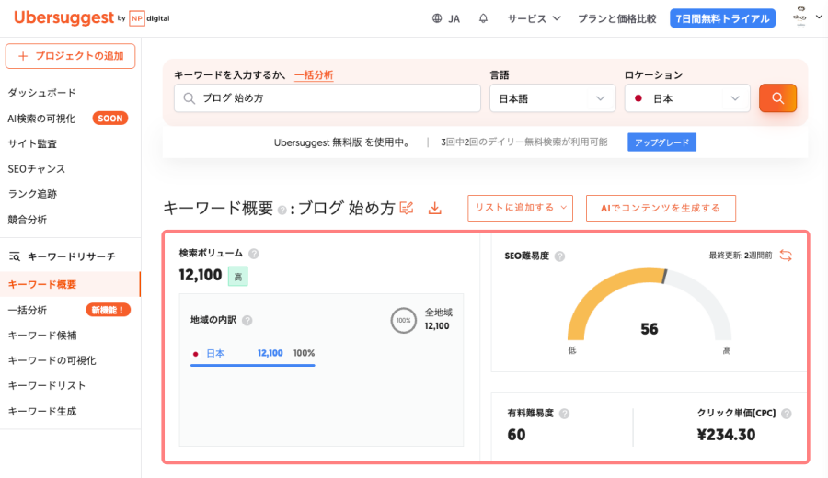Click the blue アップグレード button
The width and height of the screenshot is (828, 478).
(661, 142)
